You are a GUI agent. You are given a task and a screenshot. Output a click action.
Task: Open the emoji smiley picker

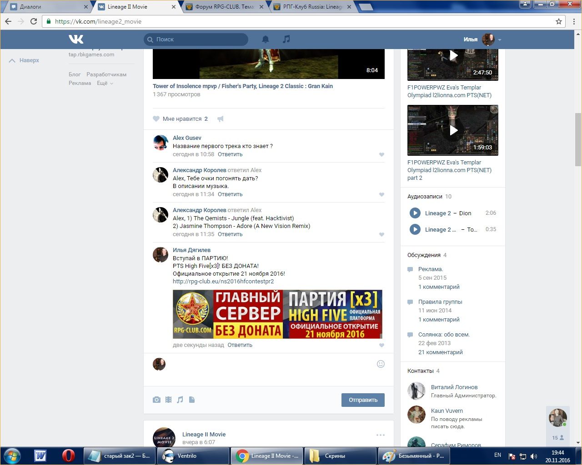pyautogui.click(x=381, y=364)
